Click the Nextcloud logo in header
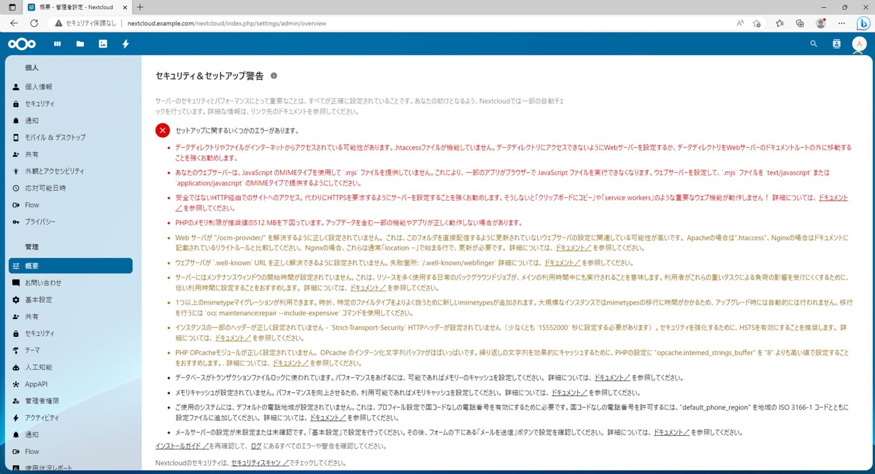 tap(22, 44)
